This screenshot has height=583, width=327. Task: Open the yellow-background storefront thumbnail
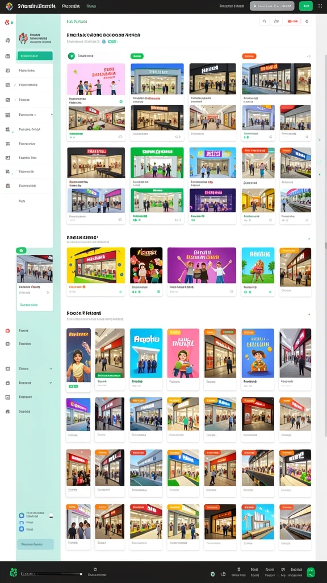click(x=96, y=265)
